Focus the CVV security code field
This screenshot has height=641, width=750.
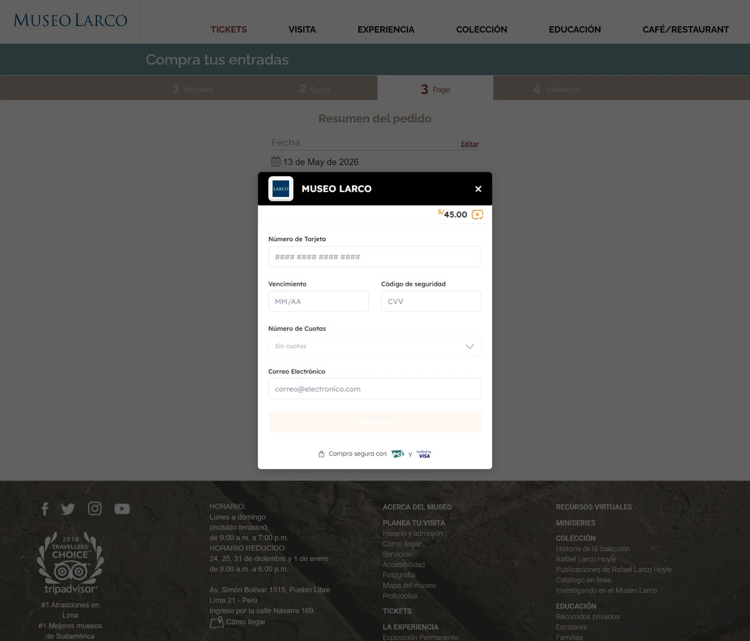pos(431,301)
